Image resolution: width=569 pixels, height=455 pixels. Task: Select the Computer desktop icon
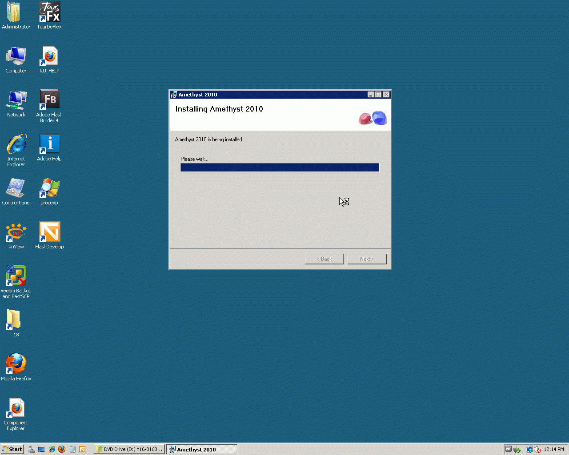click(x=16, y=60)
